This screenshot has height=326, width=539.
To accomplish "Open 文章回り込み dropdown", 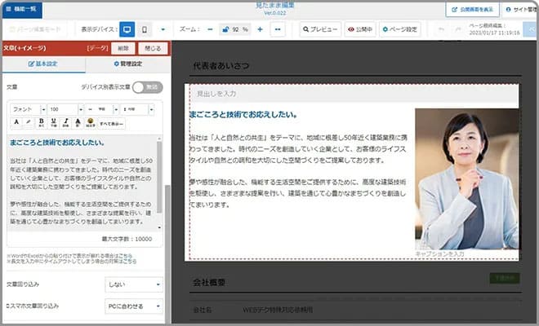I will click(x=134, y=284).
